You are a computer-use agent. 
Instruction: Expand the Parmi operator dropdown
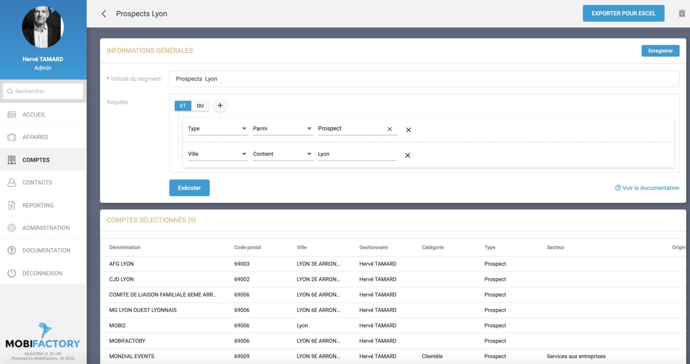(283, 129)
